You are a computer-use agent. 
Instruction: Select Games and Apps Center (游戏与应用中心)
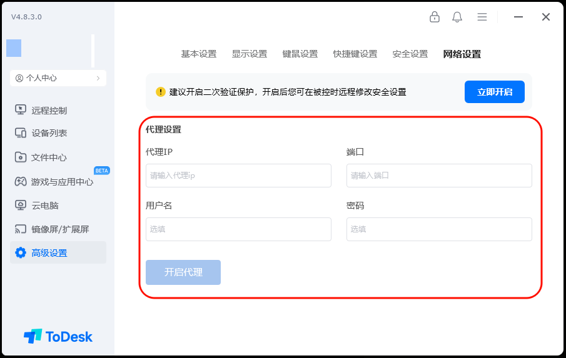coord(61,182)
